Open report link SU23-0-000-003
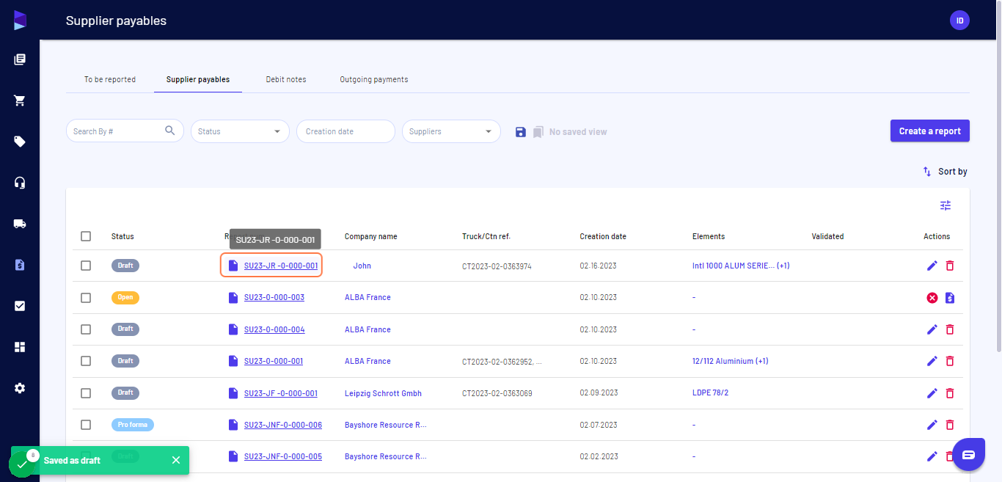Screen dimensions: 1002x482 [274, 298]
